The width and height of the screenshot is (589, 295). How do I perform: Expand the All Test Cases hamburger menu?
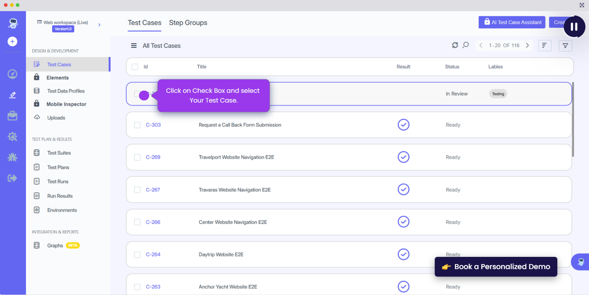pos(134,46)
